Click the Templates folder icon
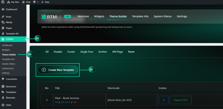This screenshot has width=223, height=109. [3, 92]
